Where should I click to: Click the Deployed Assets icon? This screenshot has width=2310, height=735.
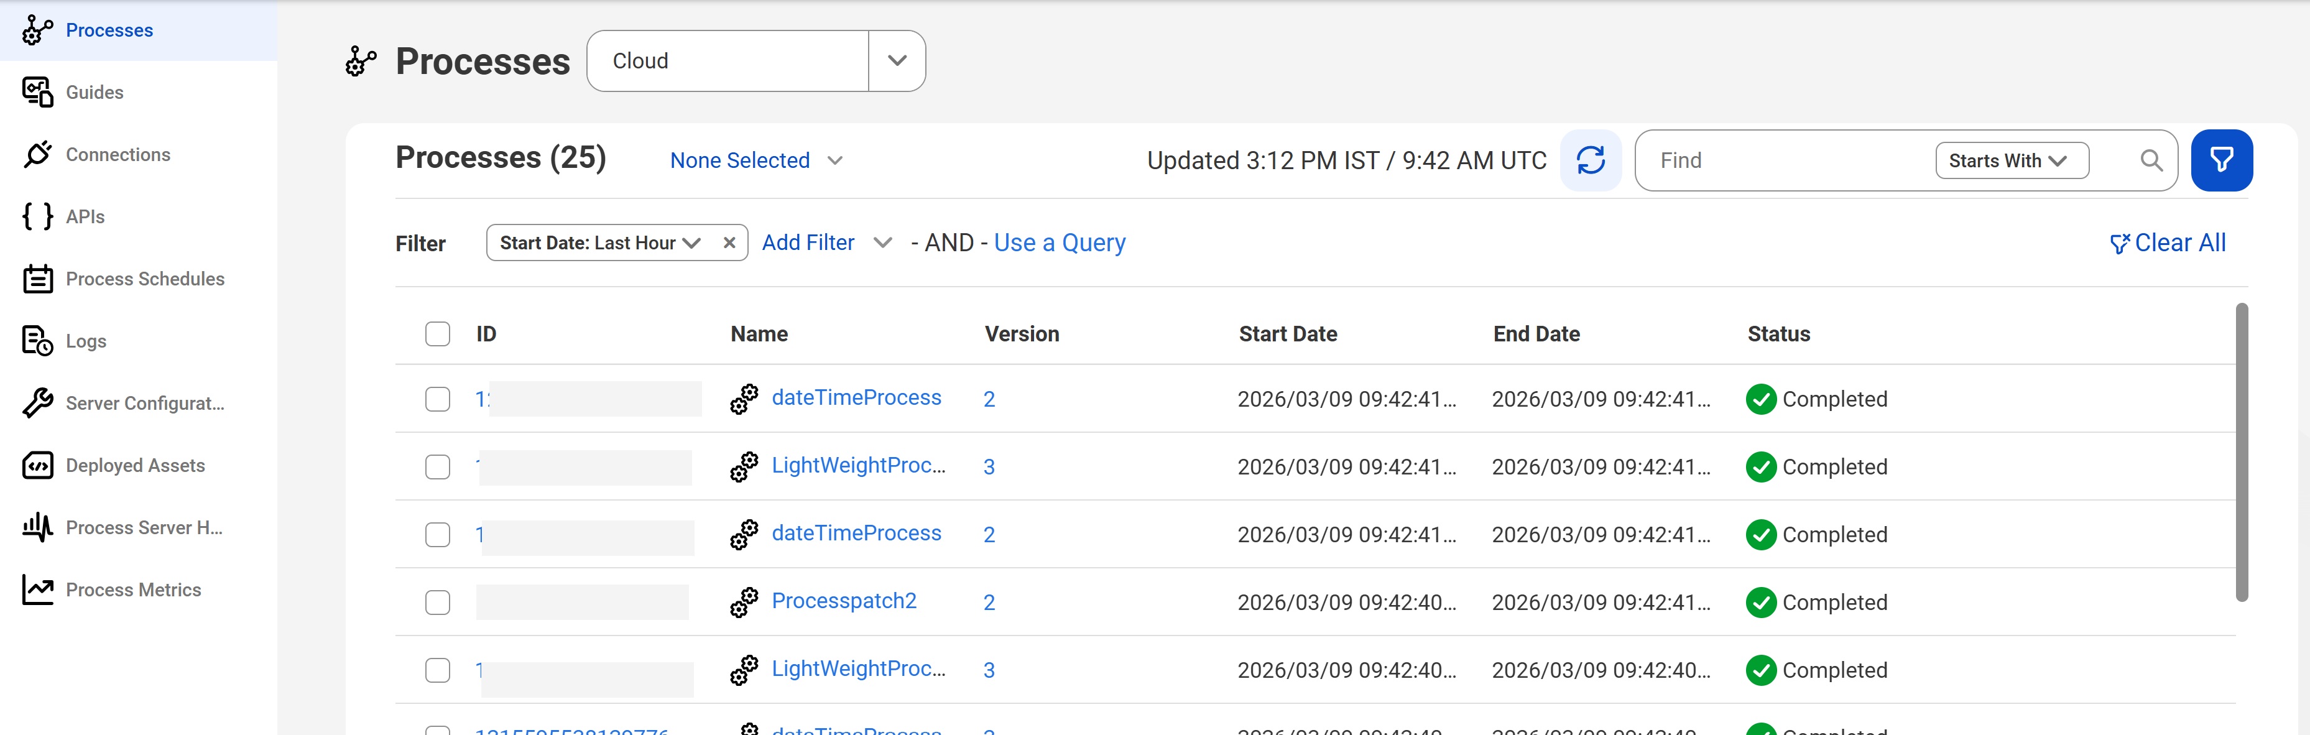click(x=38, y=465)
